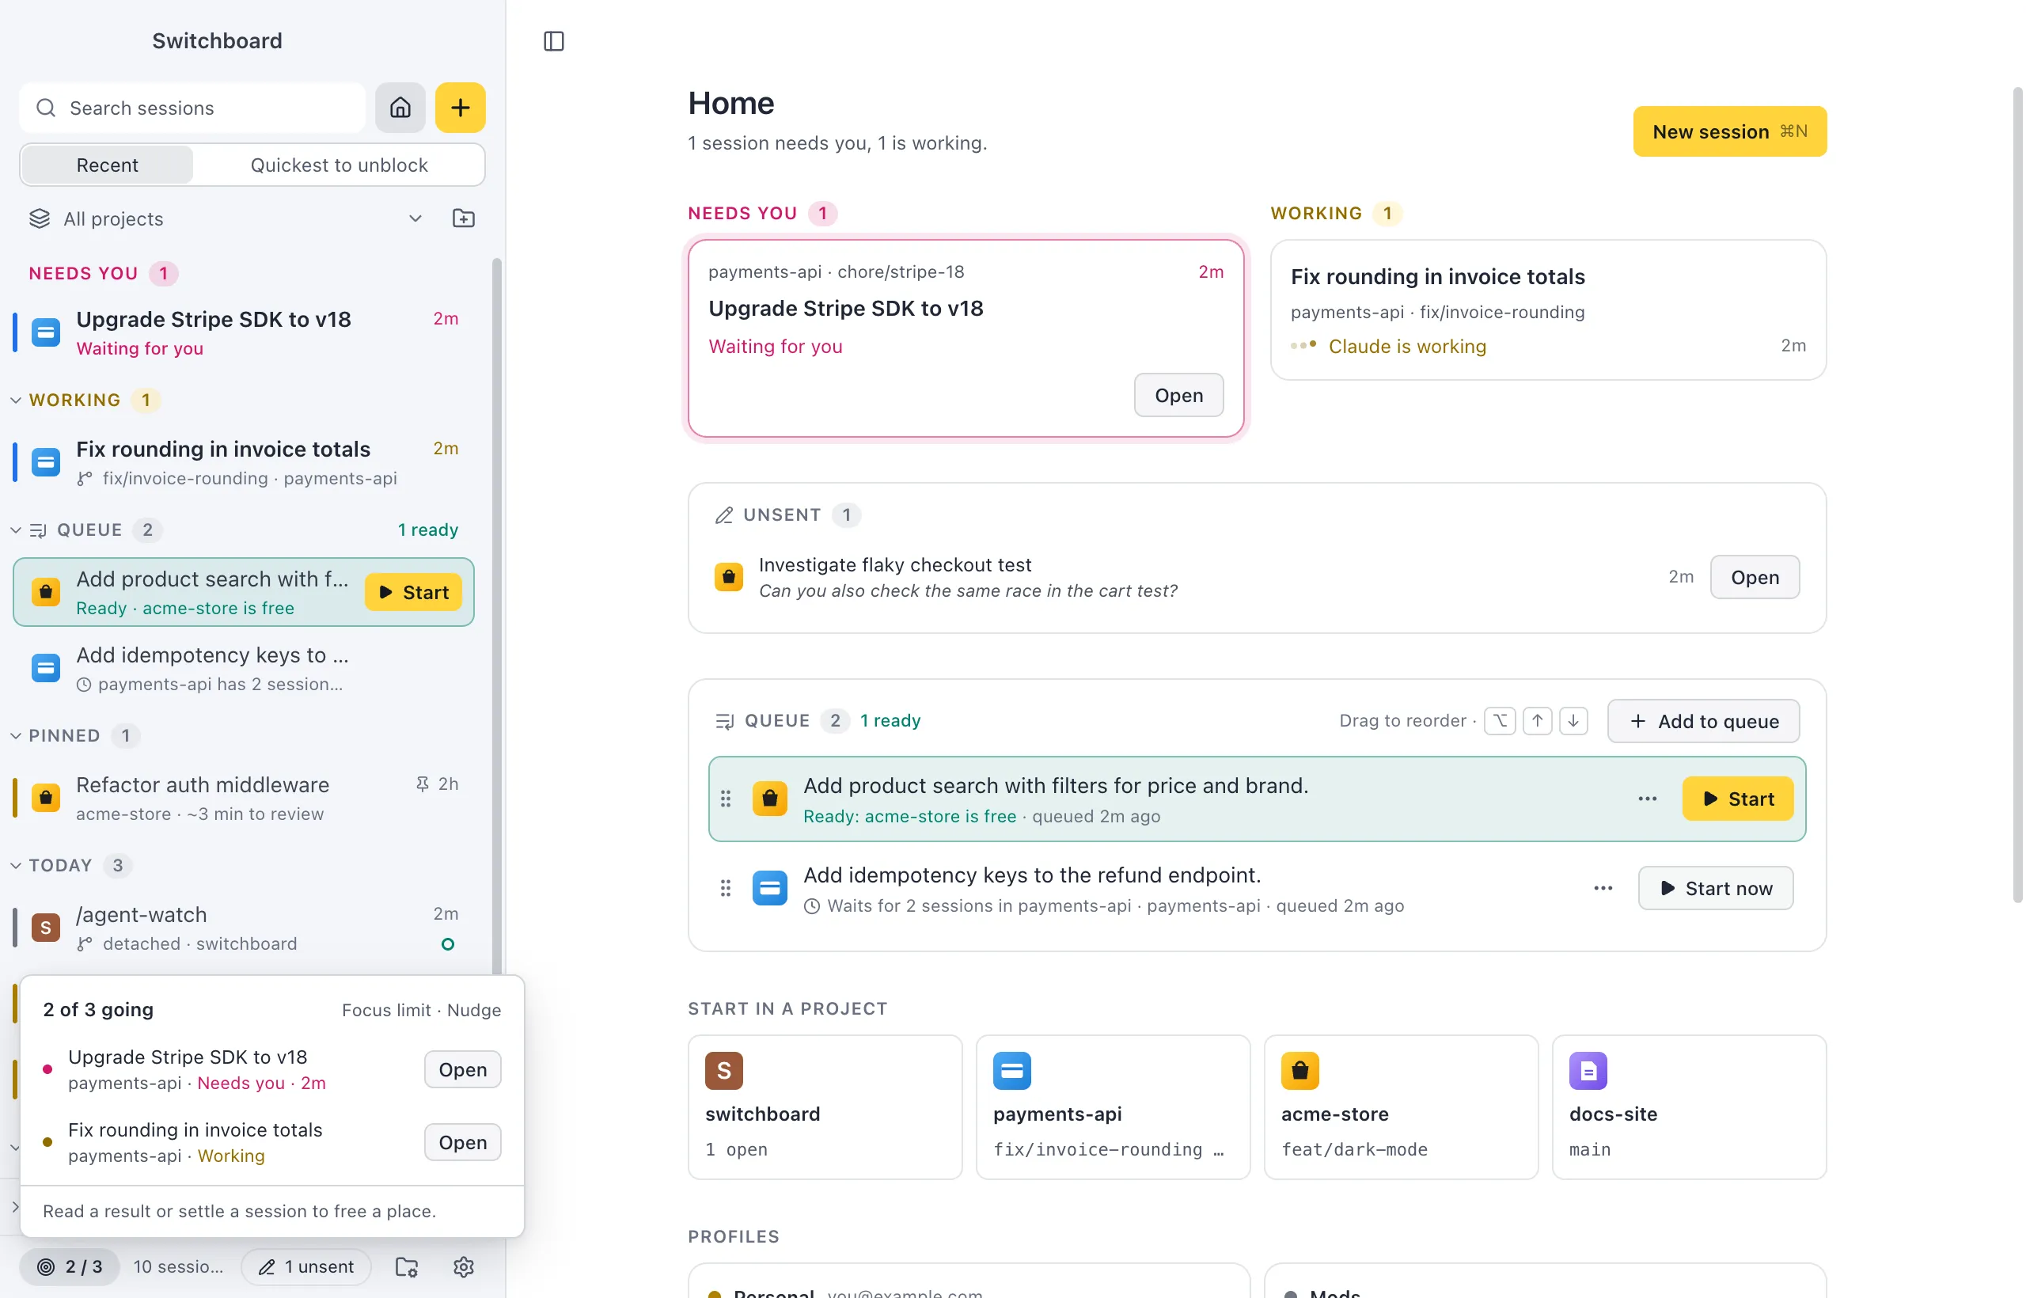Click Add to queue button

click(x=1703, y=721)
